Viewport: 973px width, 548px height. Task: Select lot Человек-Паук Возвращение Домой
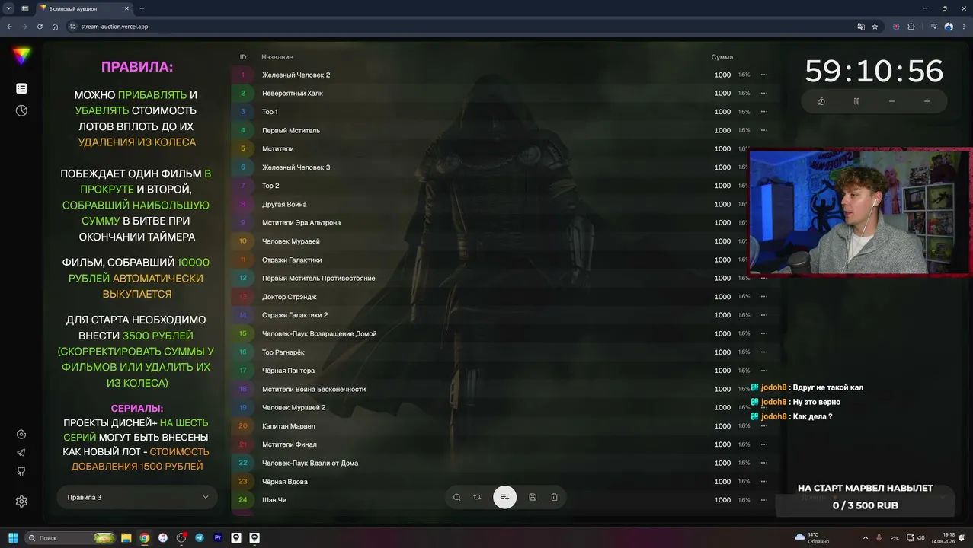319,334
